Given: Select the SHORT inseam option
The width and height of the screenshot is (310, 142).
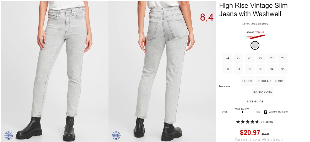Looking at the screenshot, I should (247, 81).
